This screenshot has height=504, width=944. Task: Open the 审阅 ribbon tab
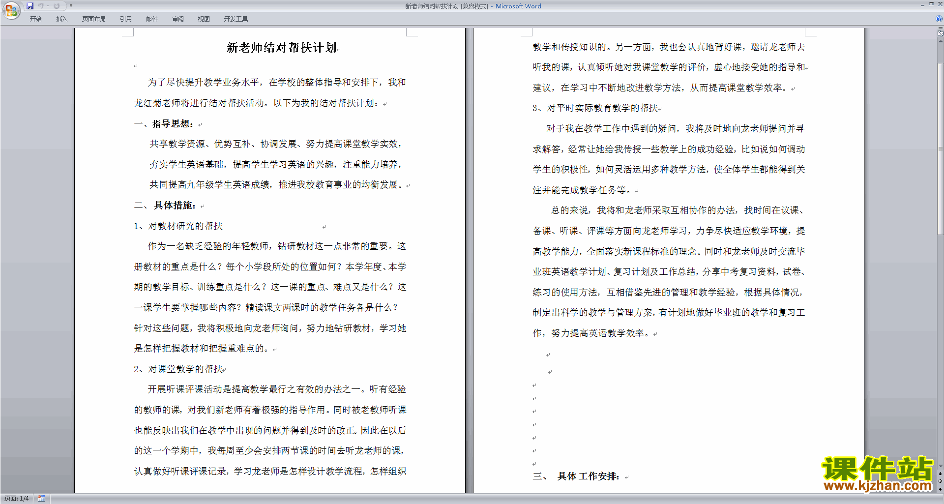178,19
